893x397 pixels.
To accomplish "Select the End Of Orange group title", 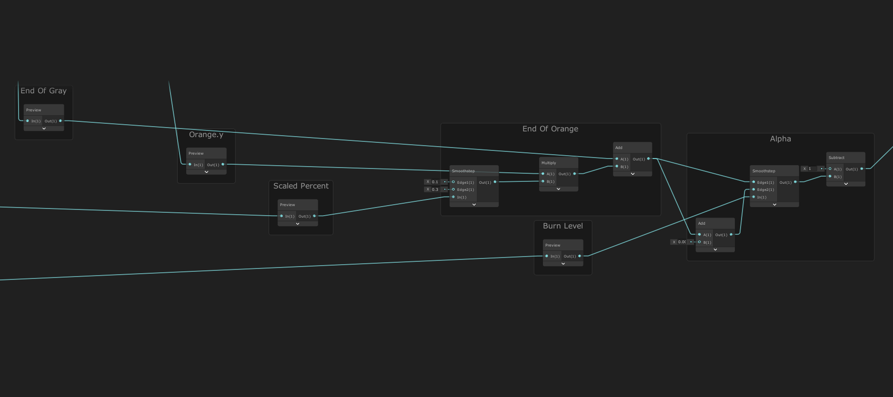I will pyautogui.click(x=550, y=129).
